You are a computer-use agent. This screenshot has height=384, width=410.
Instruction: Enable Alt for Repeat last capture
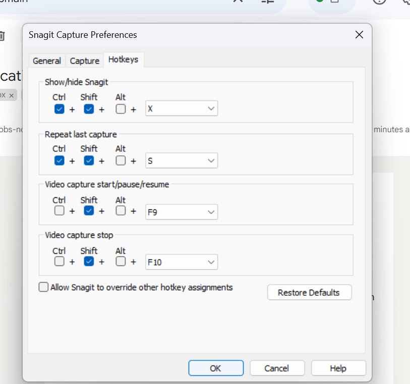121,160
